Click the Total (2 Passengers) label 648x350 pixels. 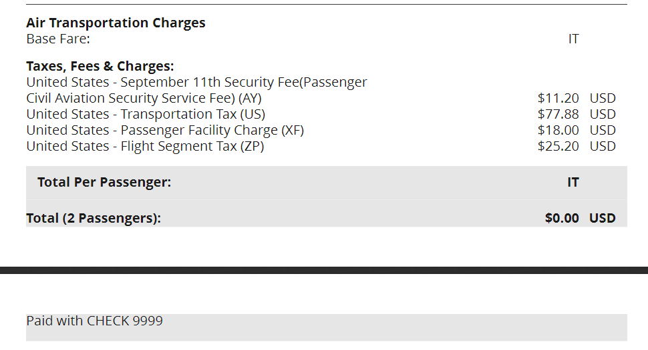coord(94,218)
